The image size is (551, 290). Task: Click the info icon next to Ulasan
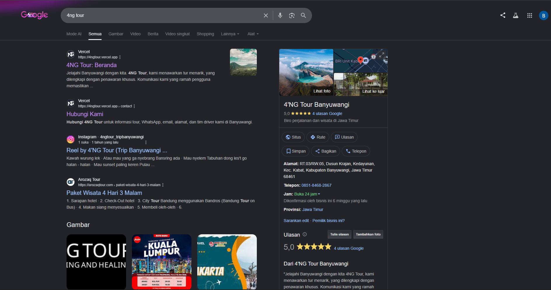pyautogui.click(x=305, y=234)
